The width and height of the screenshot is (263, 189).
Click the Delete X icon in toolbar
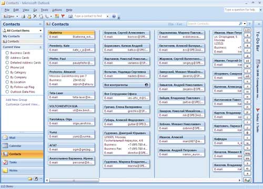click(x=35, y=16)
